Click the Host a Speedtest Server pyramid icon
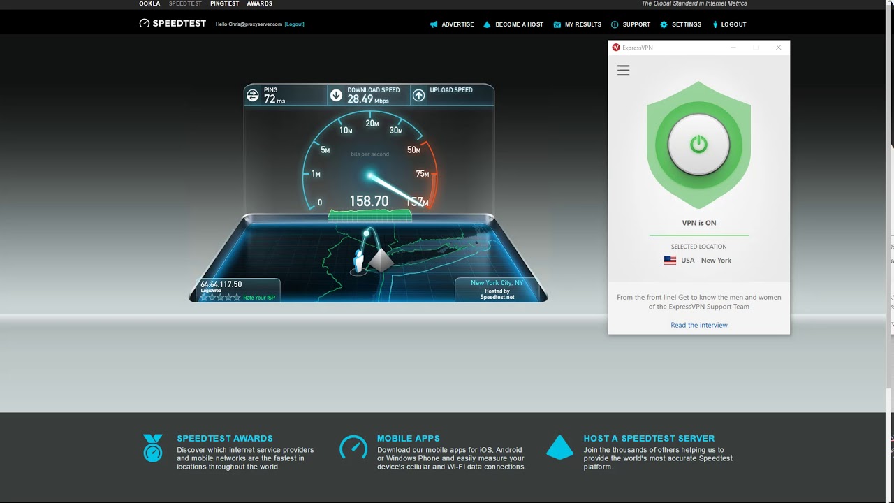This screenshot has height=503, width=894. pyautogui.click(x=559, y=447)
